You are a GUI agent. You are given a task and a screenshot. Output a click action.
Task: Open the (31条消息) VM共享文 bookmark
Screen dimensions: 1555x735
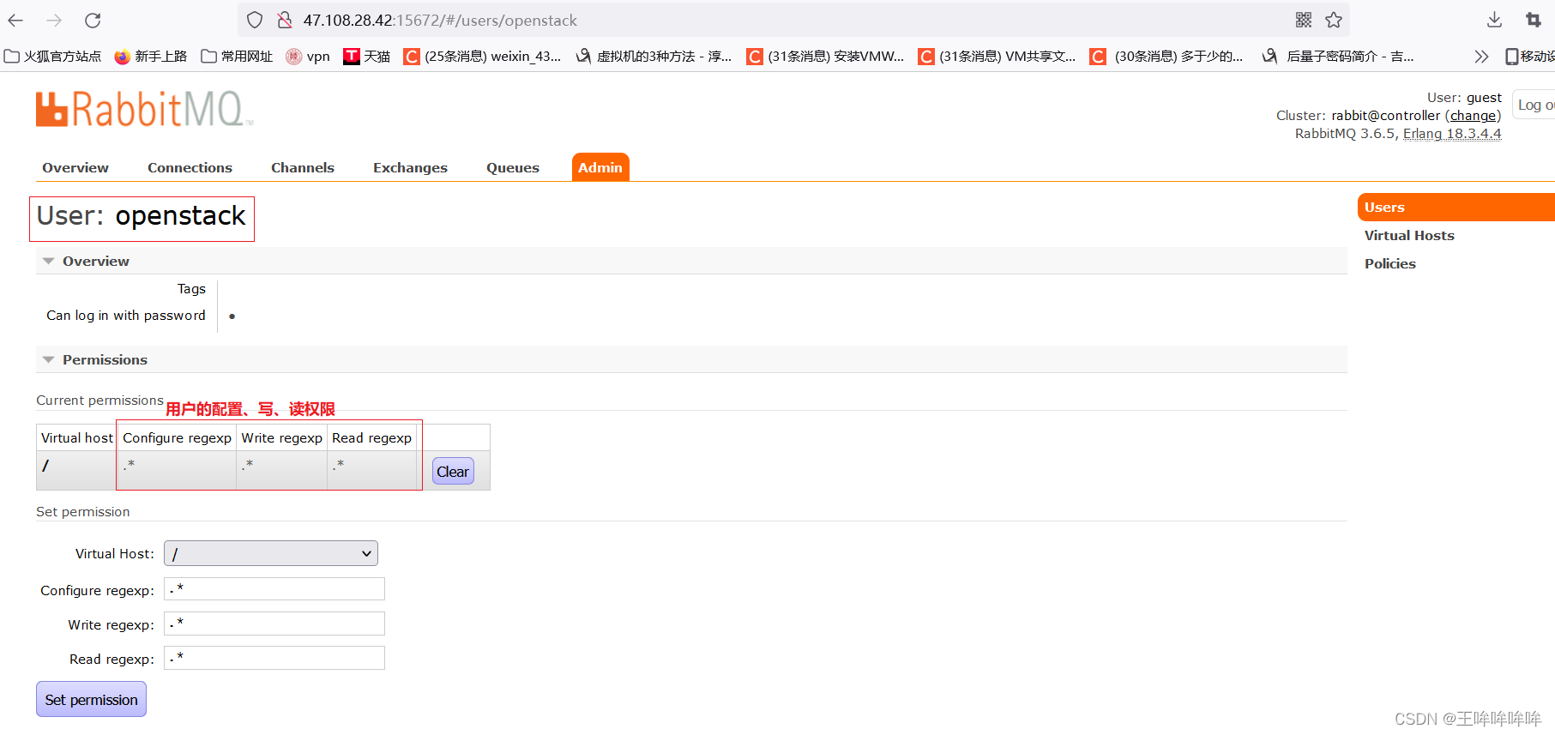point(997,57)
